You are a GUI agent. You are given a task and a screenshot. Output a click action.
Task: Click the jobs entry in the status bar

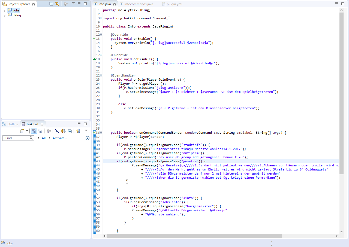pyautogui.click(x=7, y=243)
